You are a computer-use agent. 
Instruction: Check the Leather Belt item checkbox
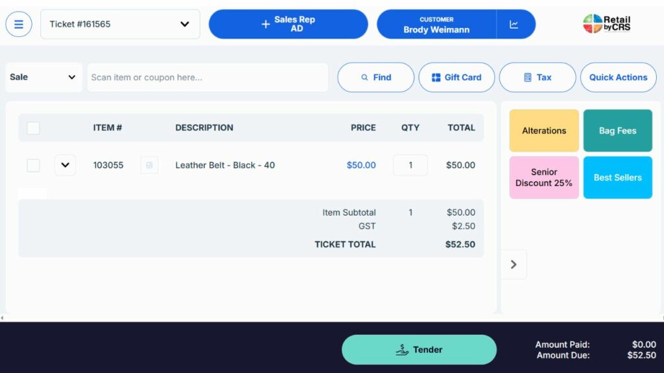pyautogui.click(x=33, y=165)
